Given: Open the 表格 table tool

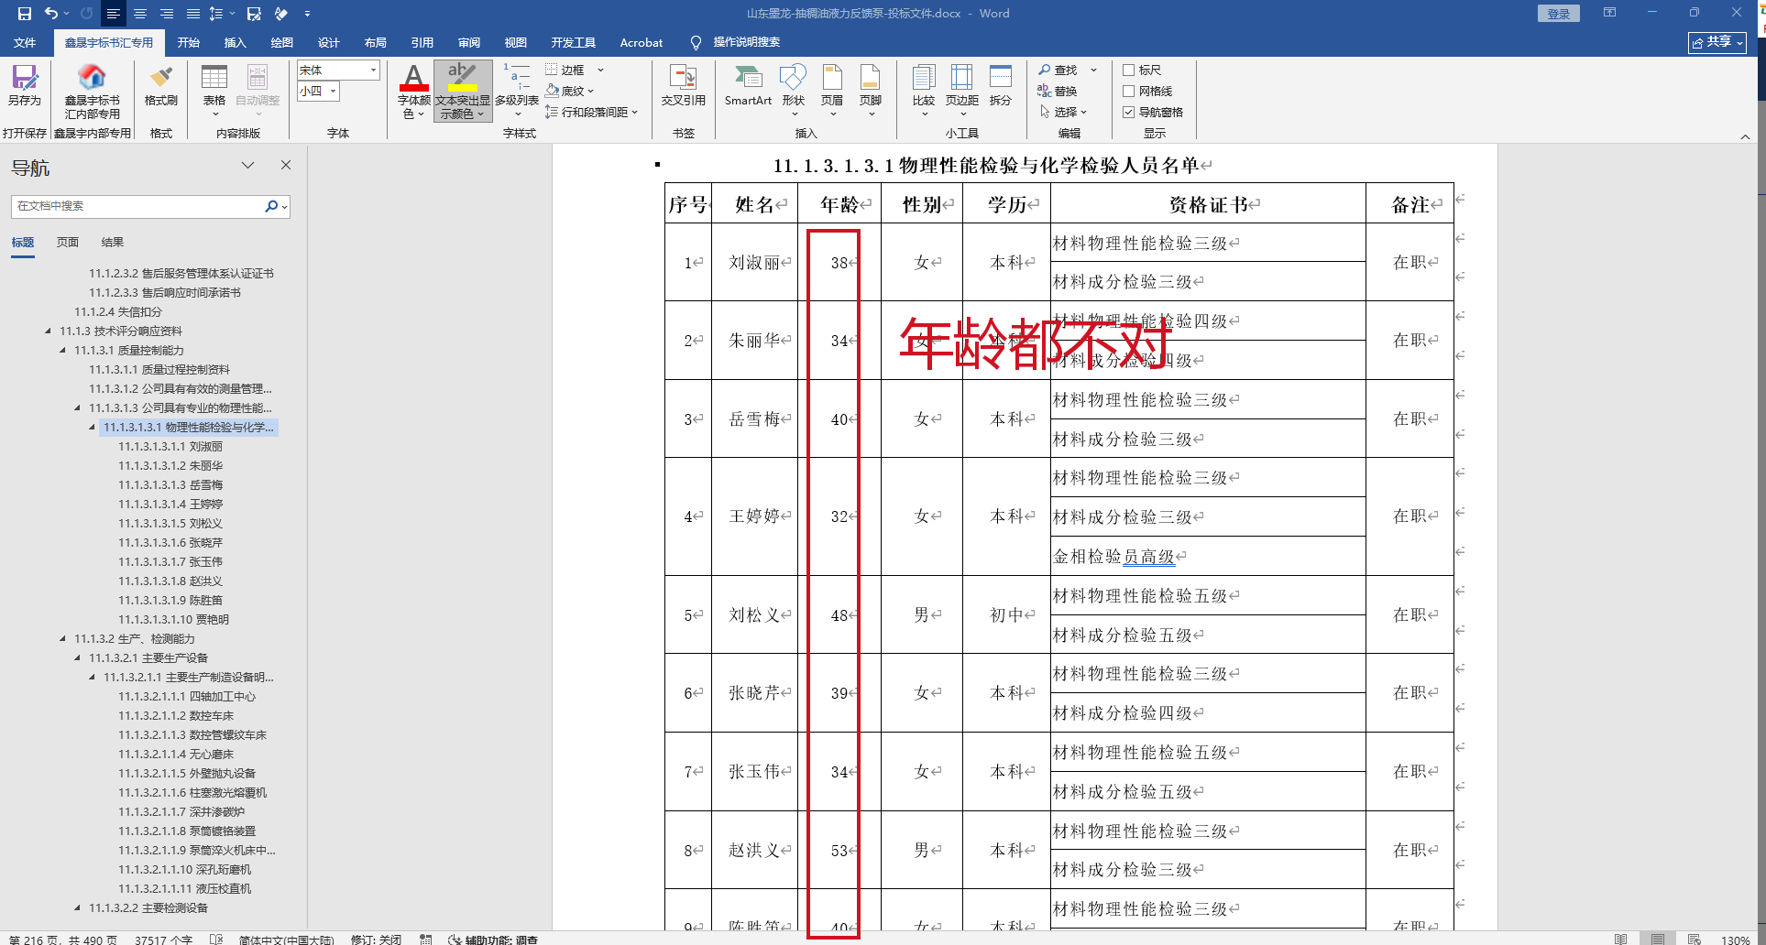Looking at the screenshot, I should click(214, 90).
